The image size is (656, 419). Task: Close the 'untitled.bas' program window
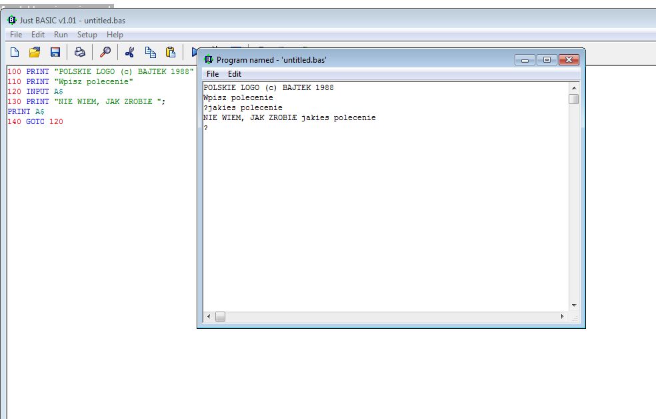click(x=568, y=60)
